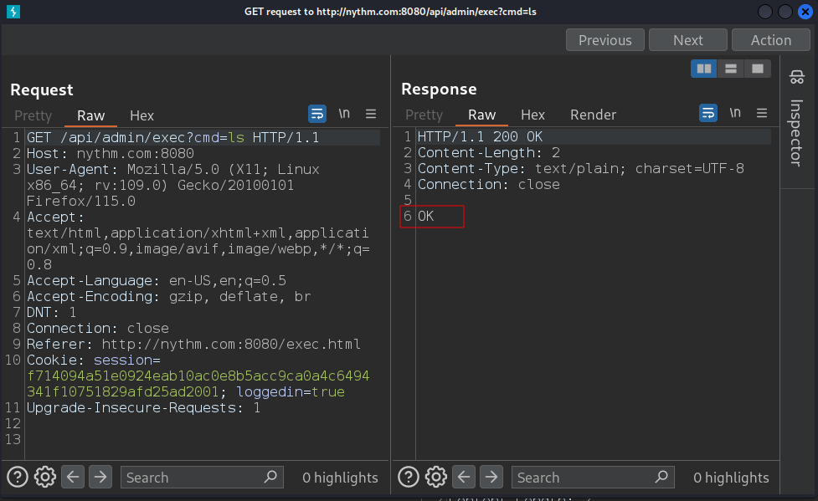This screenshot has width=818, height=501.
Task: Open settings gear in Response panel footer
Action: click(x=435, y=477)
